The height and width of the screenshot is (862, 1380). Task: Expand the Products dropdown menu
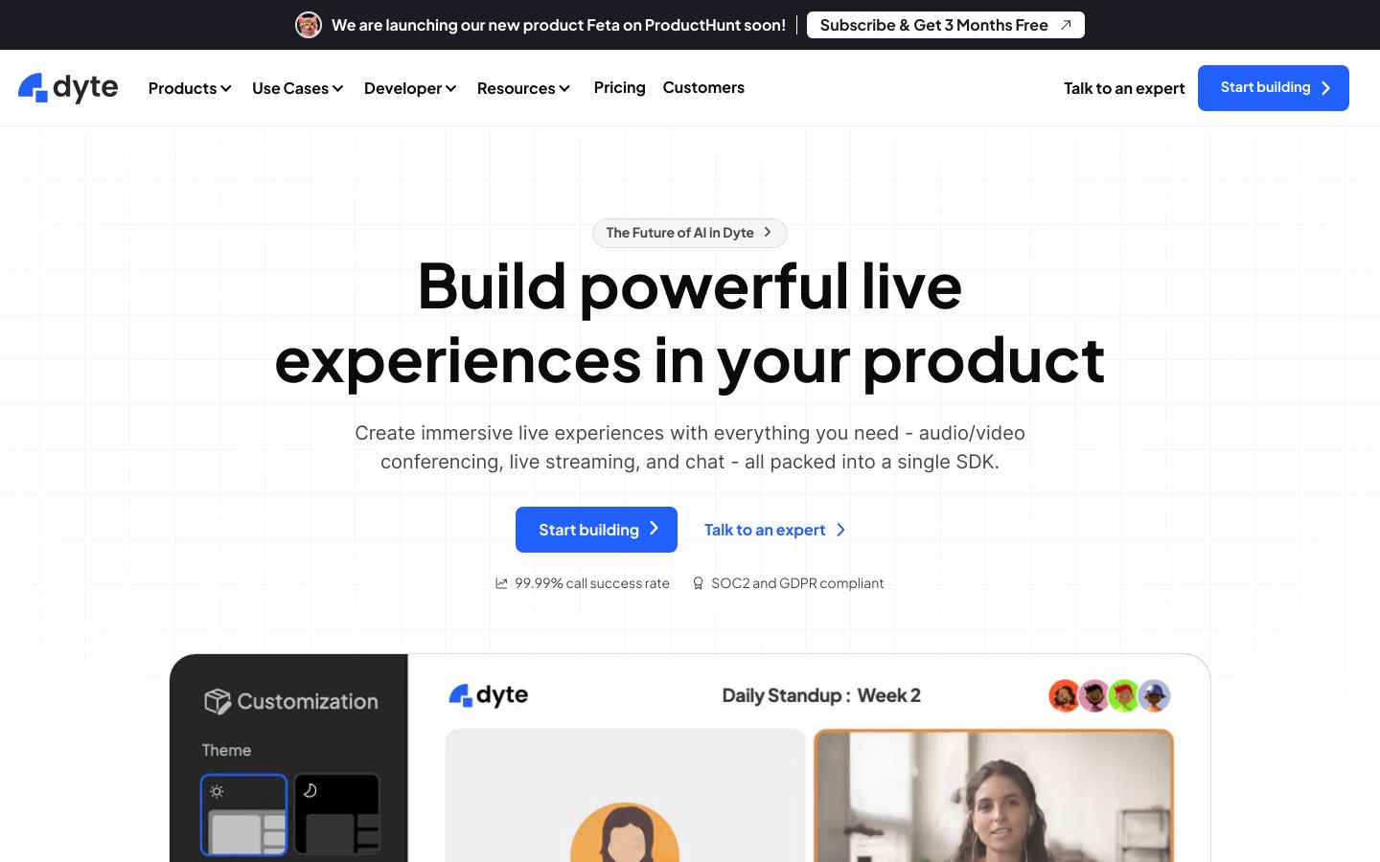(190, 88)
